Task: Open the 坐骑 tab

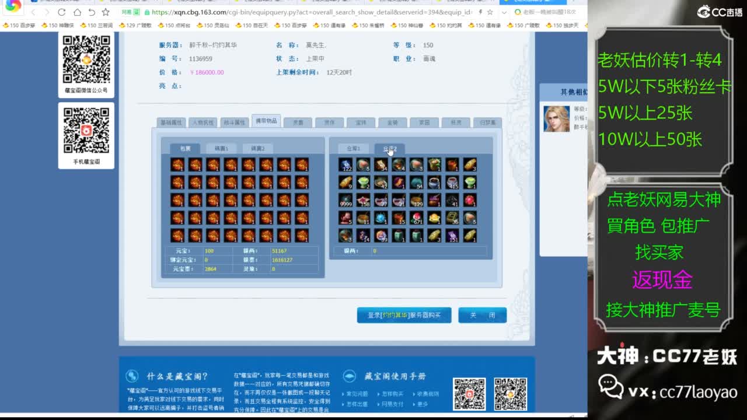Action: (x=393, y=123)
